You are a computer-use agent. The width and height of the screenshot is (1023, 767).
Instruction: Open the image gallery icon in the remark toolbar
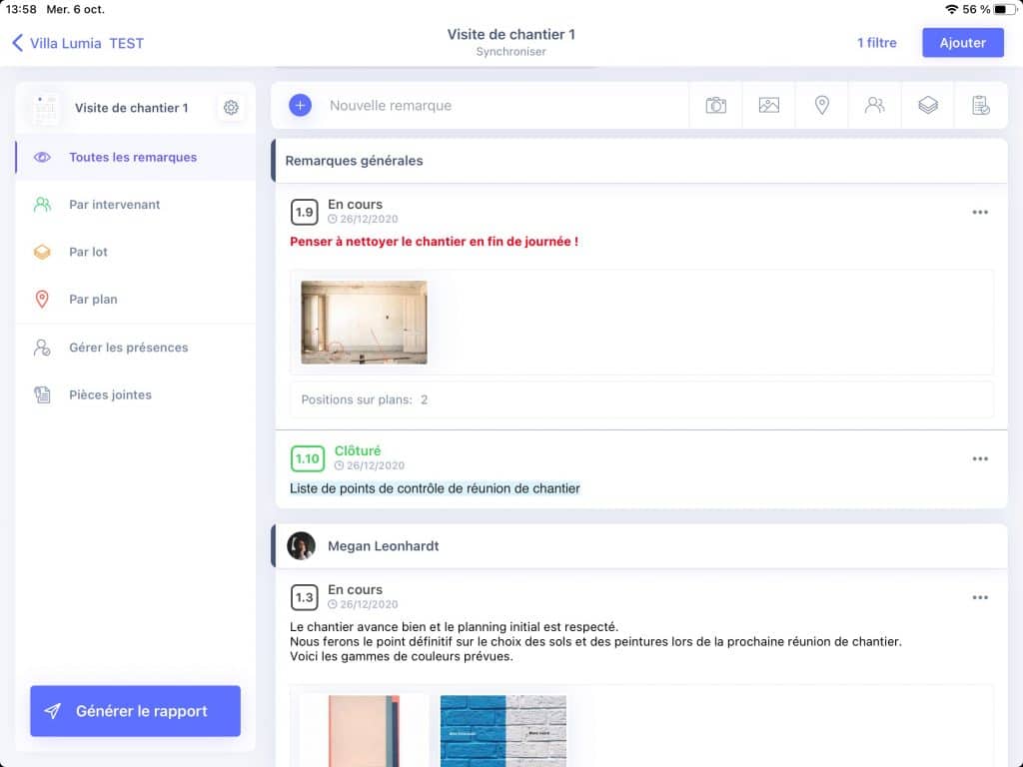tap(768, 105)
